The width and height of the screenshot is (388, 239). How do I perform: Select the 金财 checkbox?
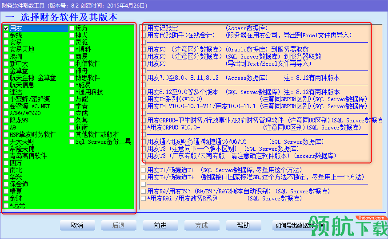tap(6, 199)
